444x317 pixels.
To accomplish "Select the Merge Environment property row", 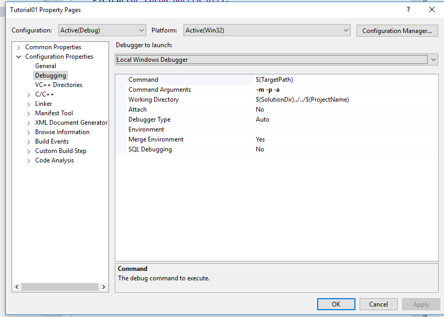I will [277, 139].
